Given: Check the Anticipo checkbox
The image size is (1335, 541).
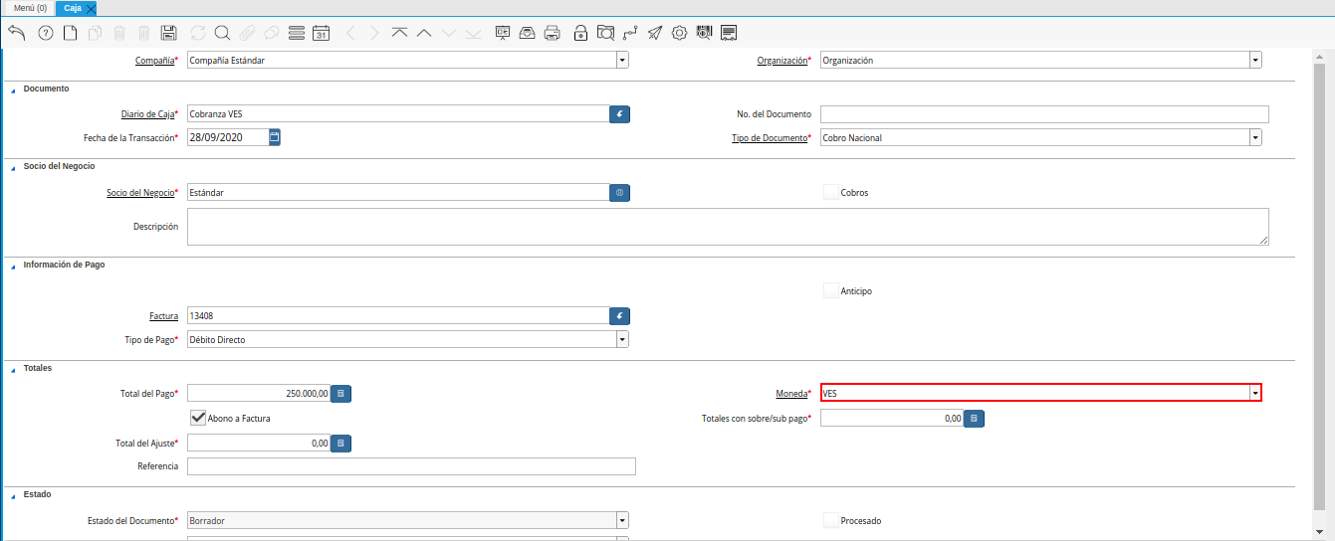Looking at the screenshot, I should point(831,290).
